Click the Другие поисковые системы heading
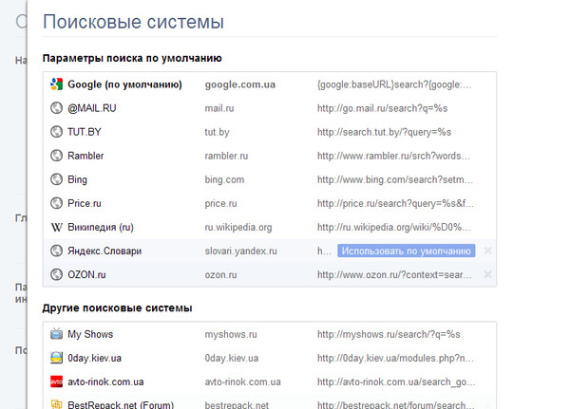The image size is (570, 409). pyautogui.click(x=117, y=308)
